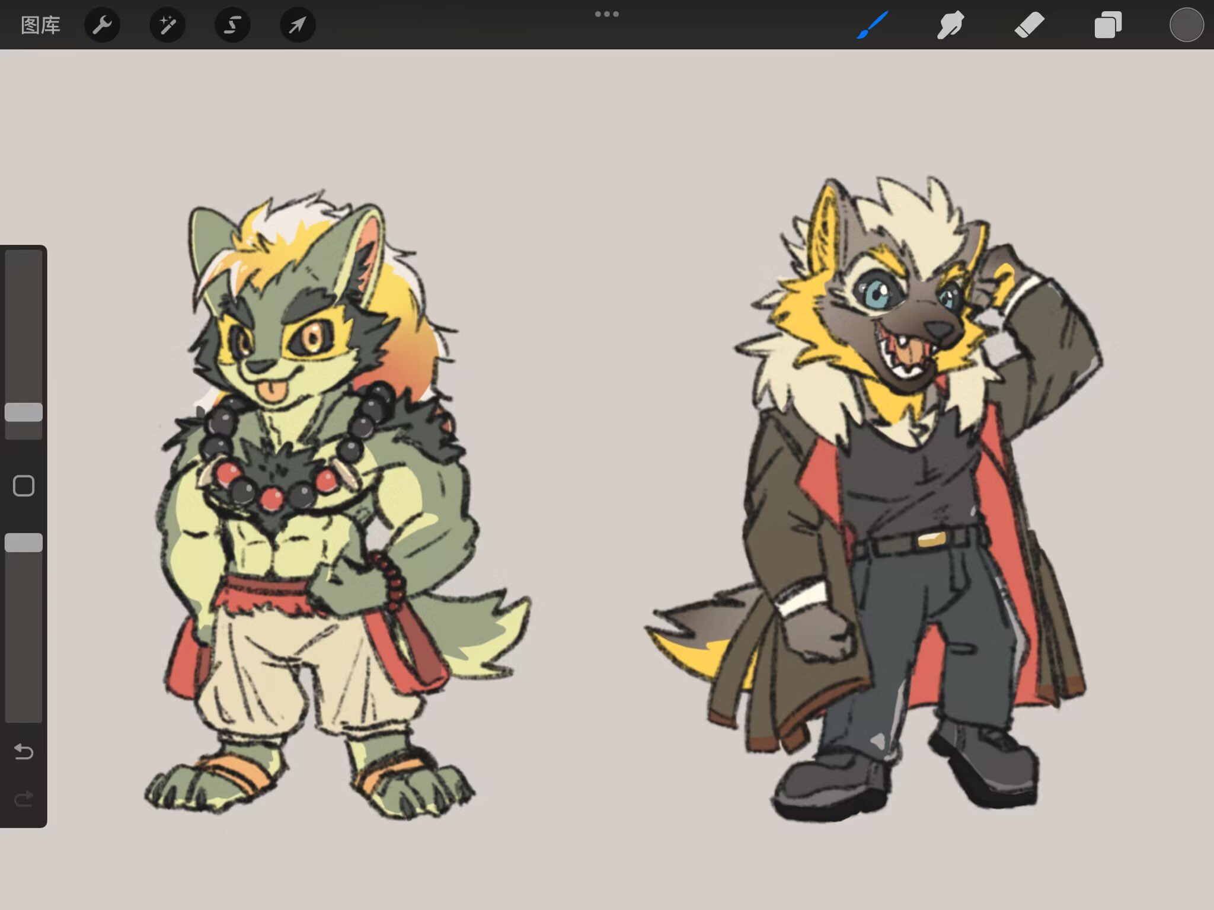Image resolution: width=1214 pixels, height=910 pixels.
Task: Open Adjustments magic wand menu
Action: (167, 25)
